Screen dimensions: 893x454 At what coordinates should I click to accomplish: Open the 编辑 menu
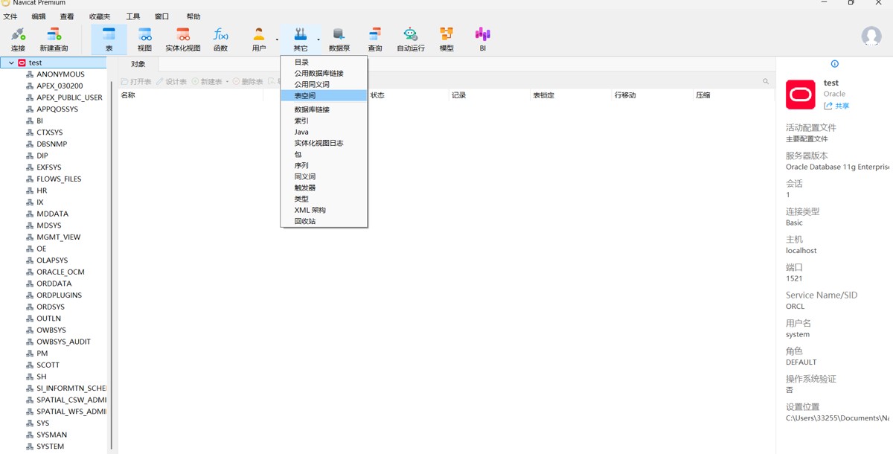coord(39,16)
